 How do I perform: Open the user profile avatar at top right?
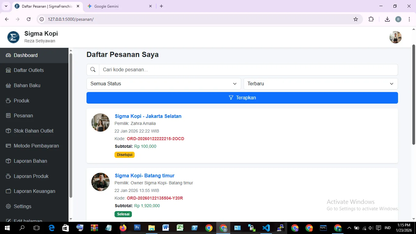[x=395, y=37]
